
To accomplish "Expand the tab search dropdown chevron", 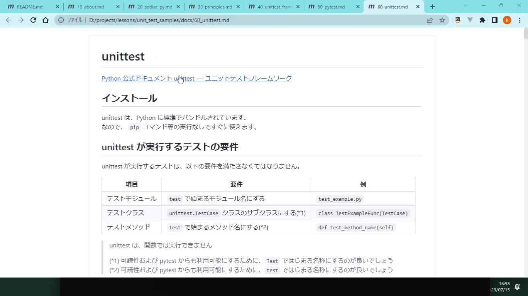I will 465,6.
